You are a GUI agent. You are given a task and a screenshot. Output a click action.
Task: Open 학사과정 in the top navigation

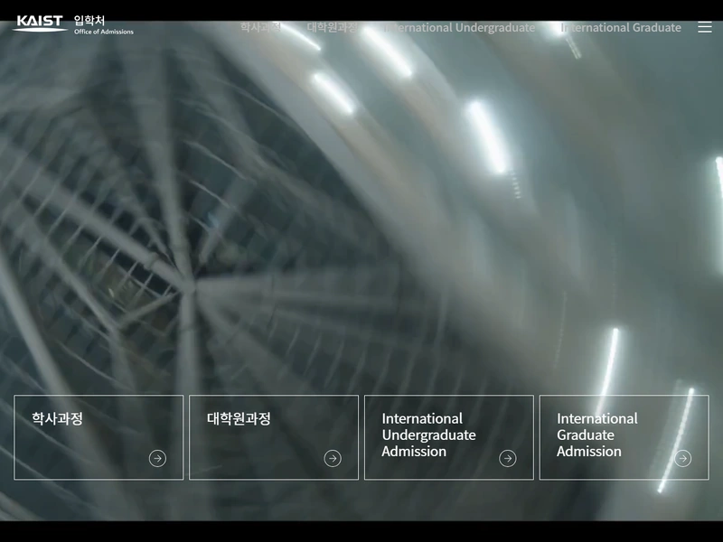[260, 27]
